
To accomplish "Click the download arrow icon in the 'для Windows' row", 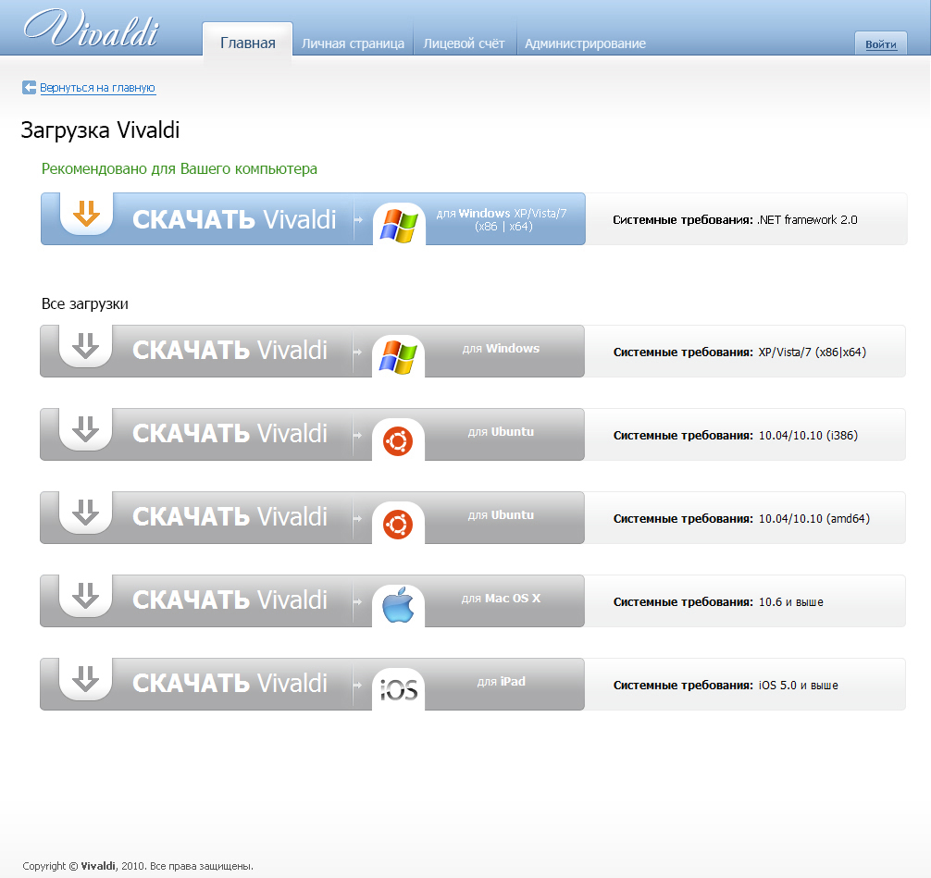I will pos(85,345).
